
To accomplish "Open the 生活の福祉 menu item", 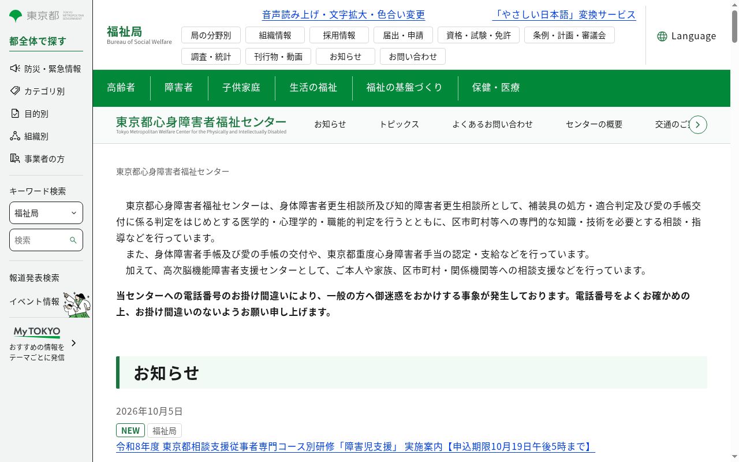I will click(313, 88).
